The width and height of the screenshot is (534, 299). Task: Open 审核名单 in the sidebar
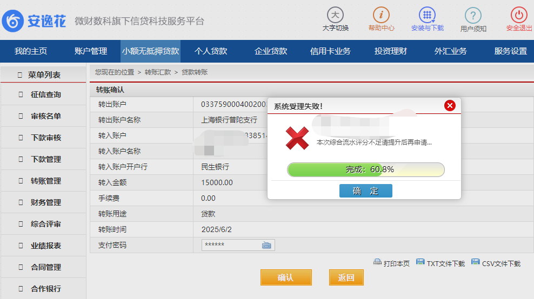point(43,116)
